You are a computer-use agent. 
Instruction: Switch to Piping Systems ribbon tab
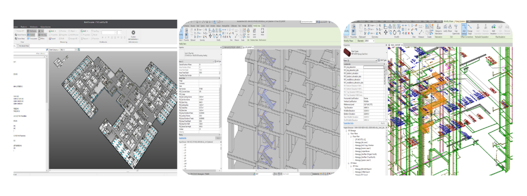tap(461, 21)
